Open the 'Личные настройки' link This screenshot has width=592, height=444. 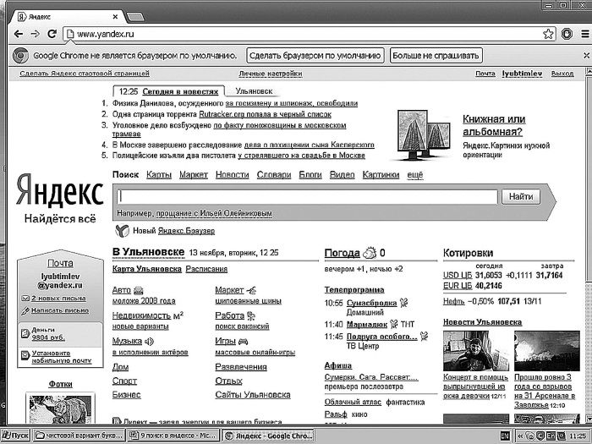269,74
